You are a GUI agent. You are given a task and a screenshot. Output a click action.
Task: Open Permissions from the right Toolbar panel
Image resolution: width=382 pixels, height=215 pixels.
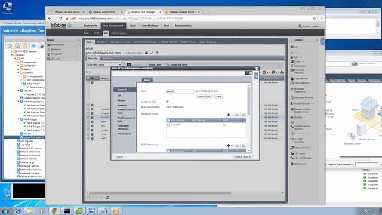(x=300, y=66)
